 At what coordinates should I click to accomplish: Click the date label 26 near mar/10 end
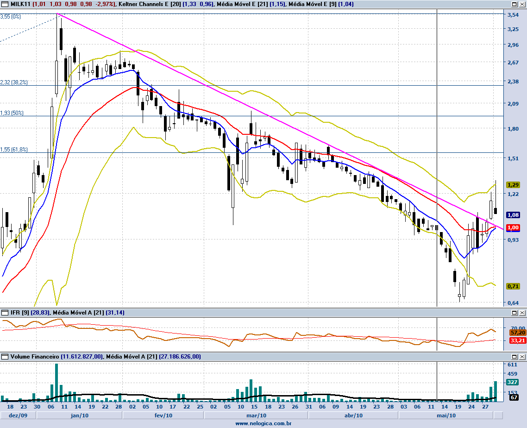click(x=295, y=407)
